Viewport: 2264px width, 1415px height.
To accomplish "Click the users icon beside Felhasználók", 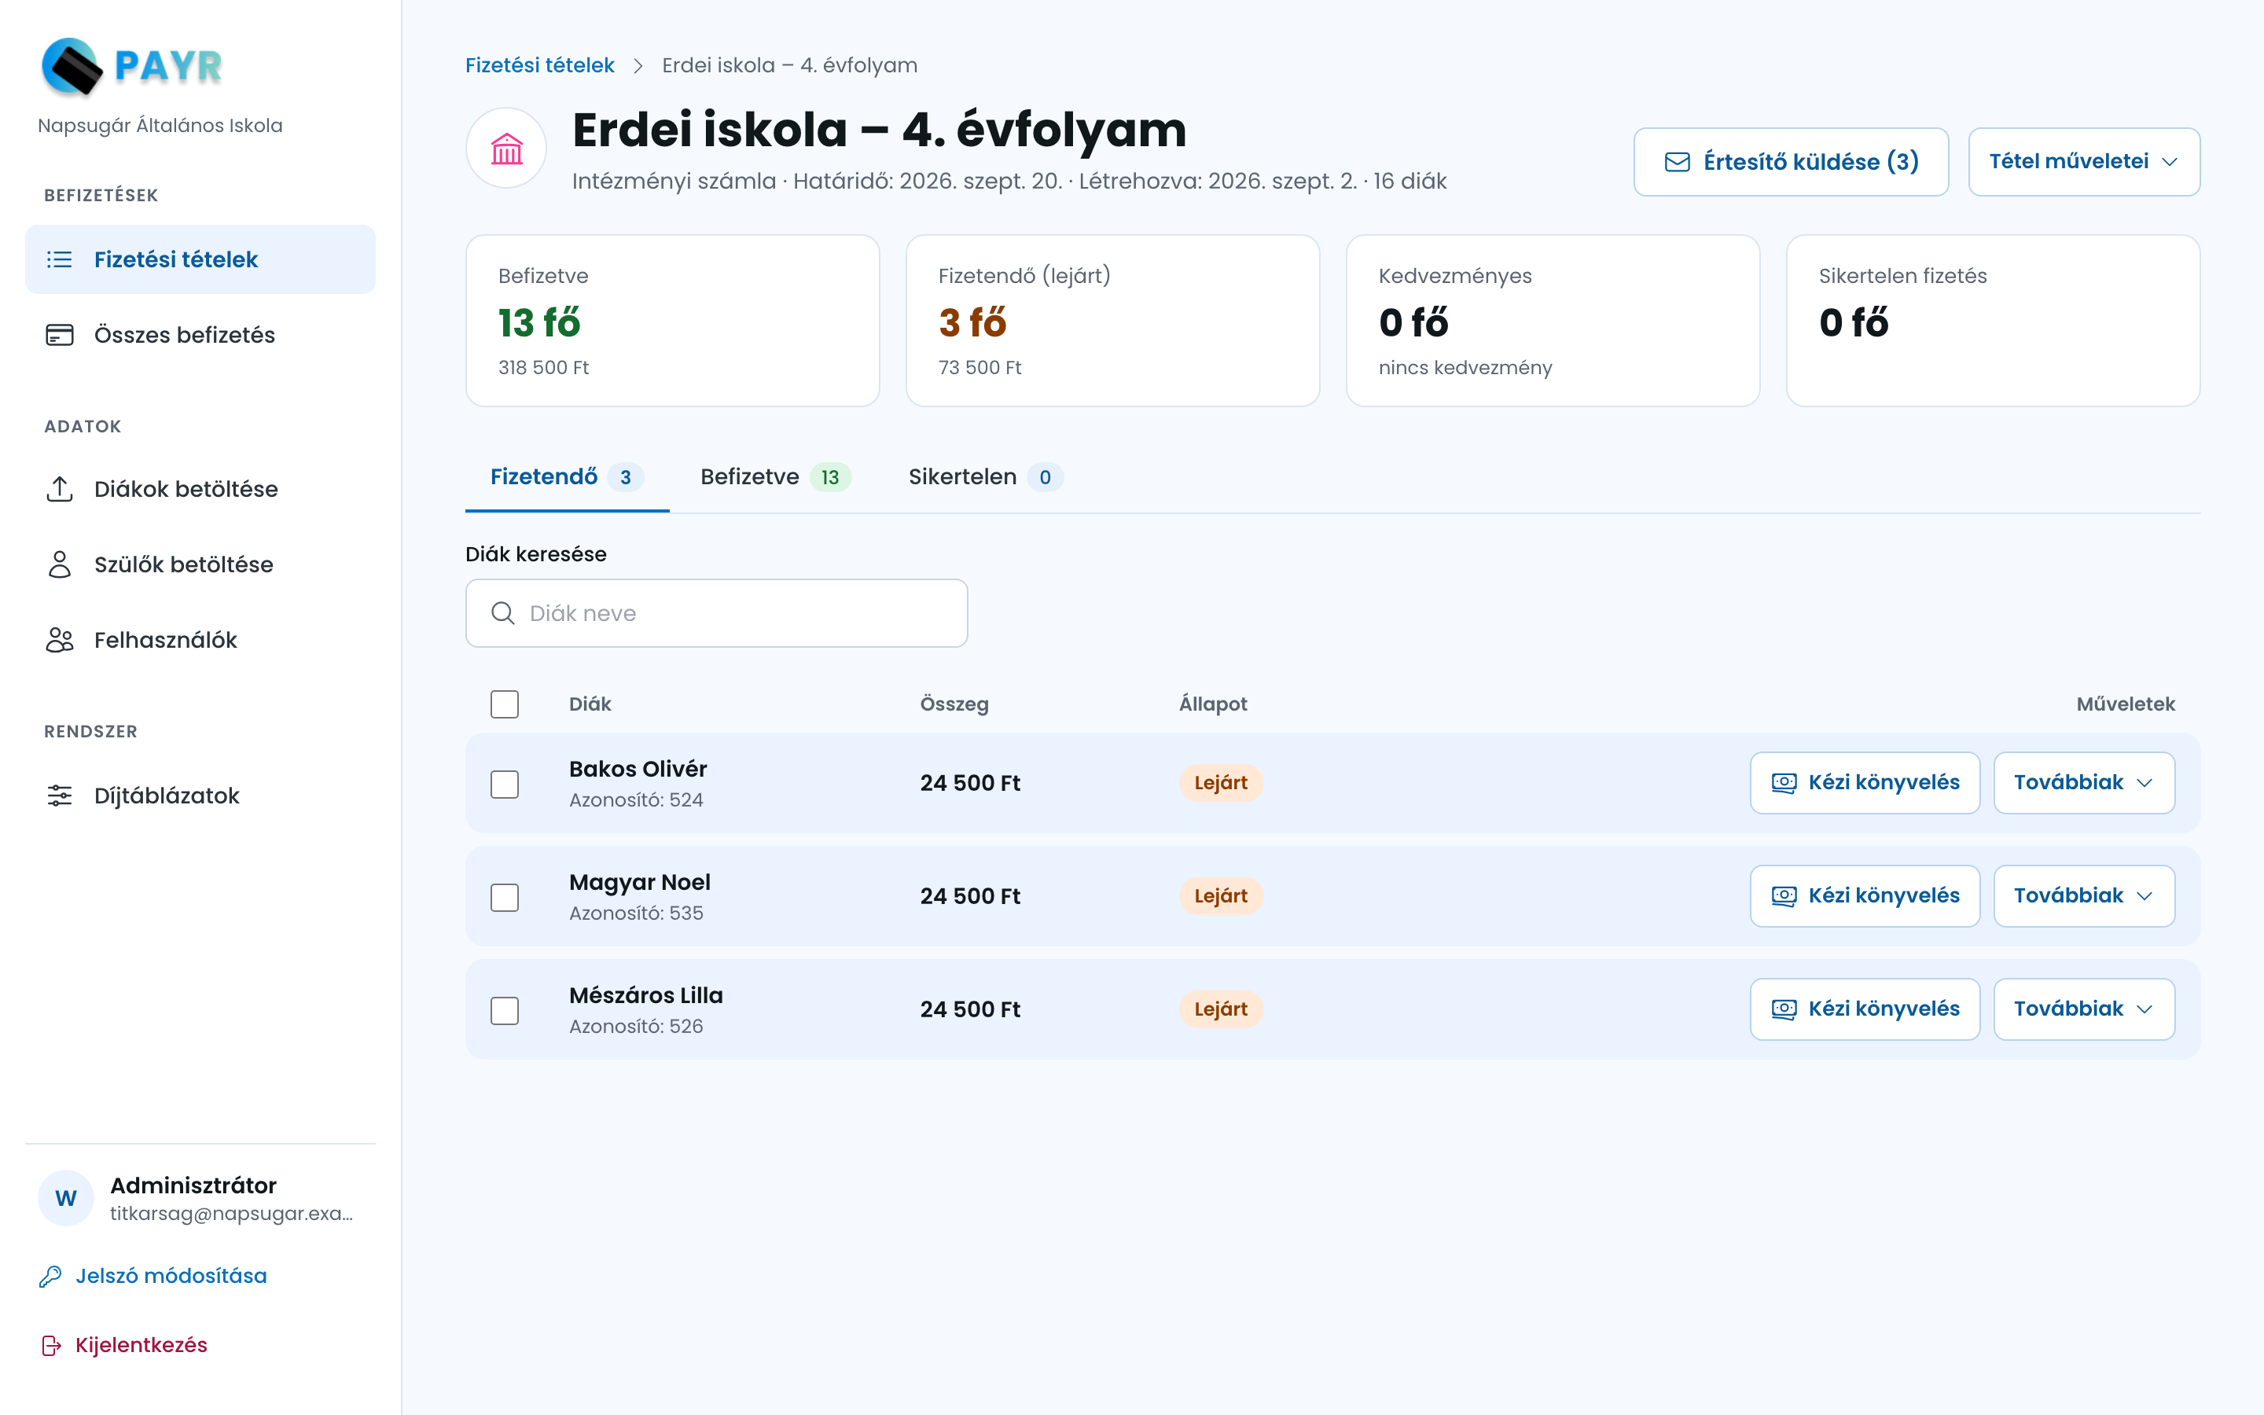I will click(60, 640).
